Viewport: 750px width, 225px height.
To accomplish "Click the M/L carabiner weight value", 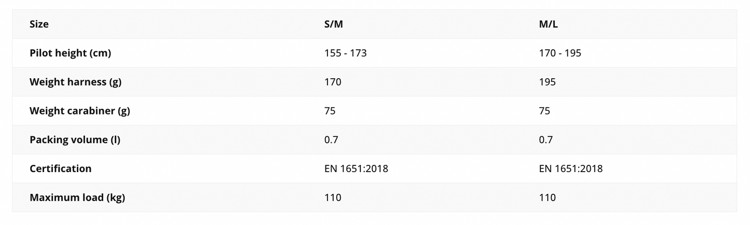I will click(544, 111).
